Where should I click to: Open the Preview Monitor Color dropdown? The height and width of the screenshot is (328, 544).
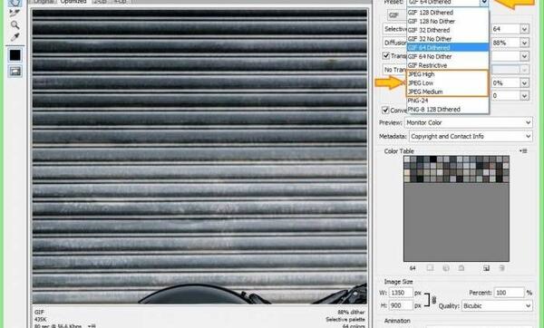(x=469, y=122)
